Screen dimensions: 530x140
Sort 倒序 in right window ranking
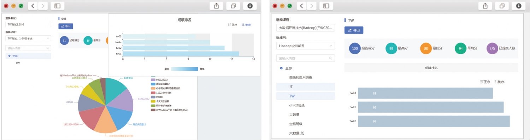coord(500,82)
